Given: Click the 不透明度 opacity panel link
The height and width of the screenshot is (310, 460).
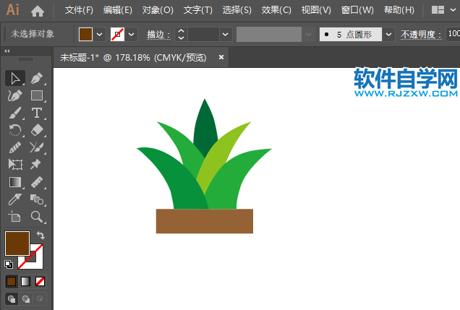Looking at the screenshot, I should point(421,35).
